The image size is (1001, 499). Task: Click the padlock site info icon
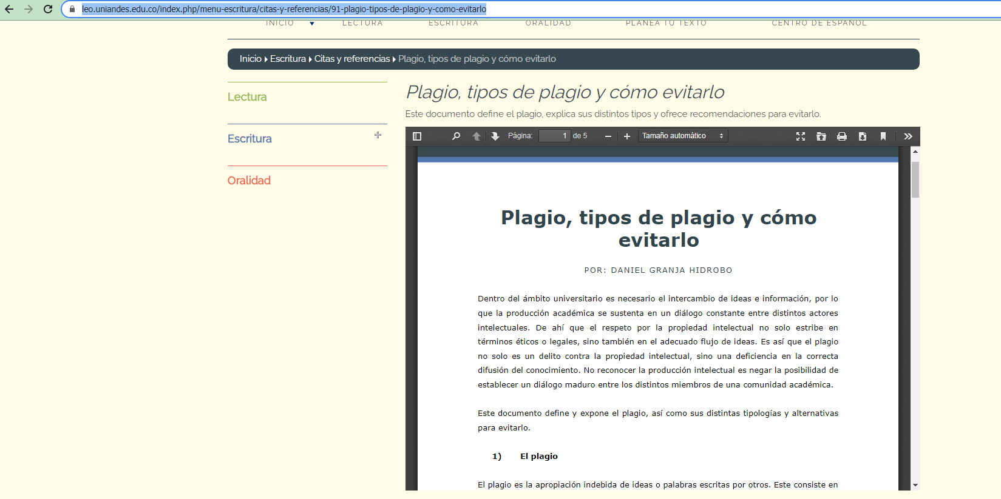click(x=72, y=9)
